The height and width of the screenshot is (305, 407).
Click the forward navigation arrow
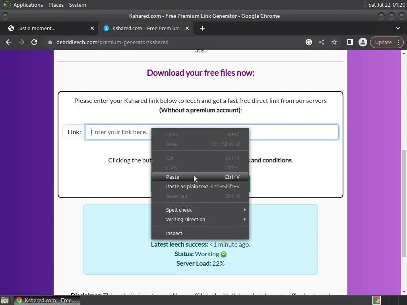(21, 42)
